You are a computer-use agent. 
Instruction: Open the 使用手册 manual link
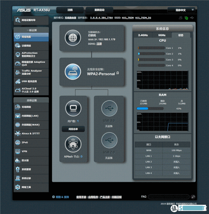point(81,197)
